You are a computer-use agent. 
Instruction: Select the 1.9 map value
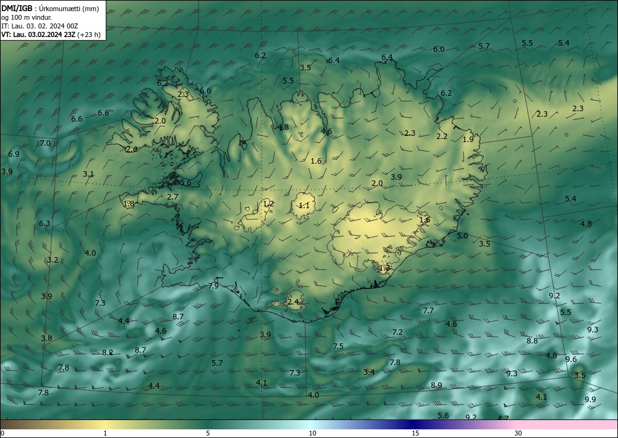(468, 140)
